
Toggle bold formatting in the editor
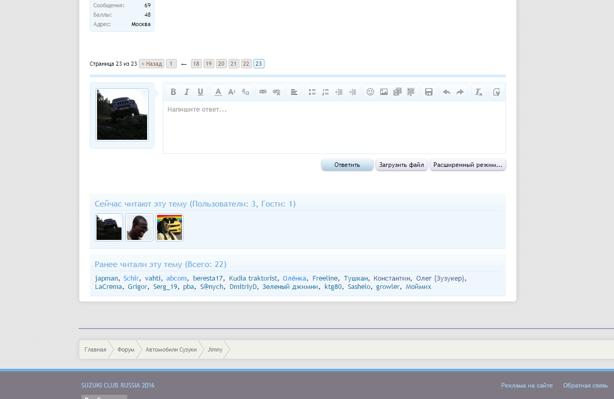173,92
